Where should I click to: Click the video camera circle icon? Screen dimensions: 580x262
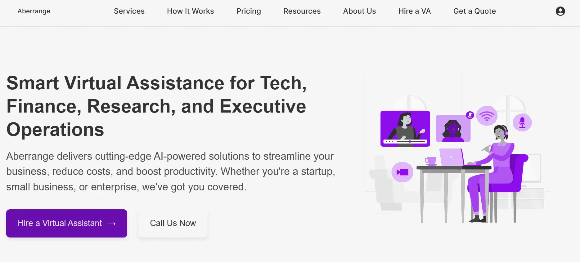coord(402,172)
